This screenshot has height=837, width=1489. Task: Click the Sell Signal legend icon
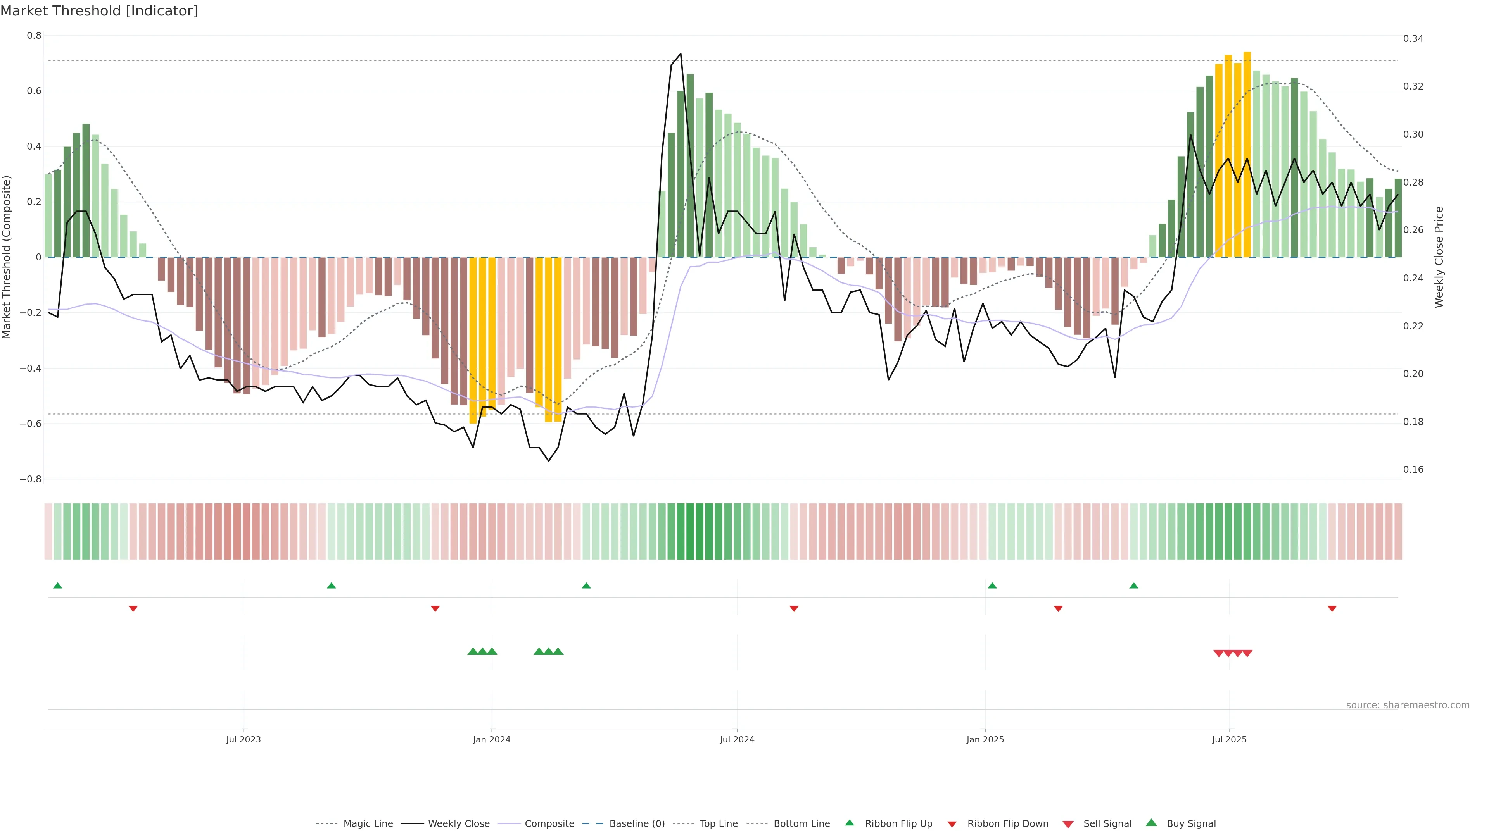pos(1068,824)
